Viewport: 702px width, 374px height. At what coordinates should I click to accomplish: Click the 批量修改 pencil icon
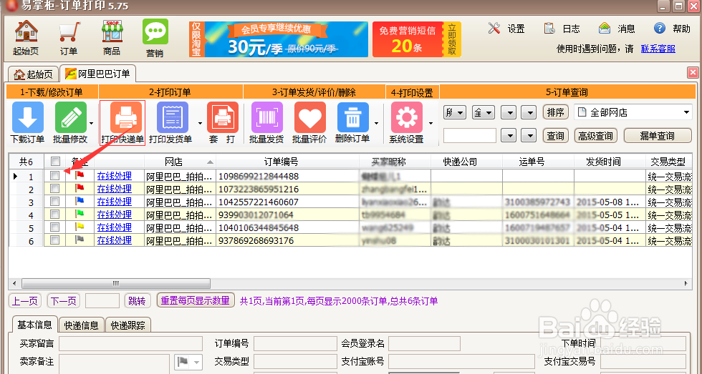[x=71, y=117]
